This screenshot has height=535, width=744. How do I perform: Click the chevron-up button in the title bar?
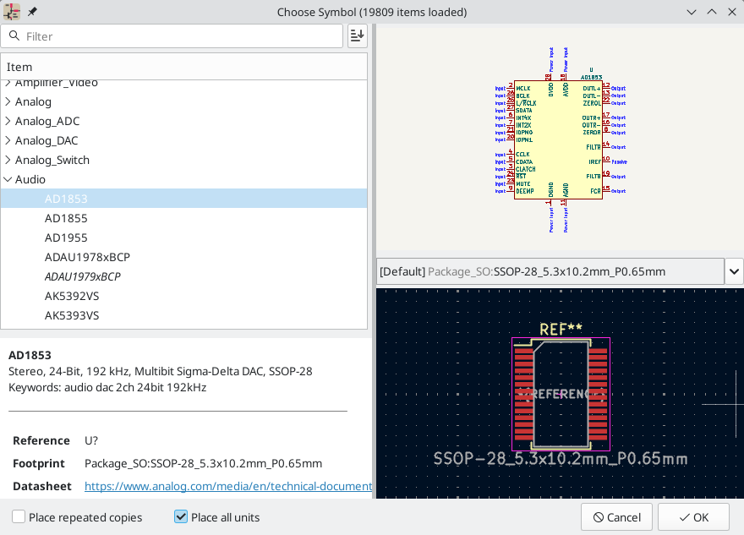pyautogui.click(x=712, y=12)
